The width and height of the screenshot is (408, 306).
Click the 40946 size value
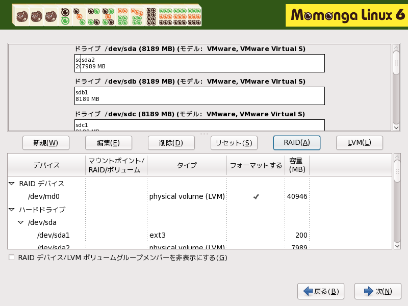coord(297,196)
